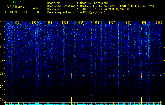Select the meteor count value 19

pos(38,12)
